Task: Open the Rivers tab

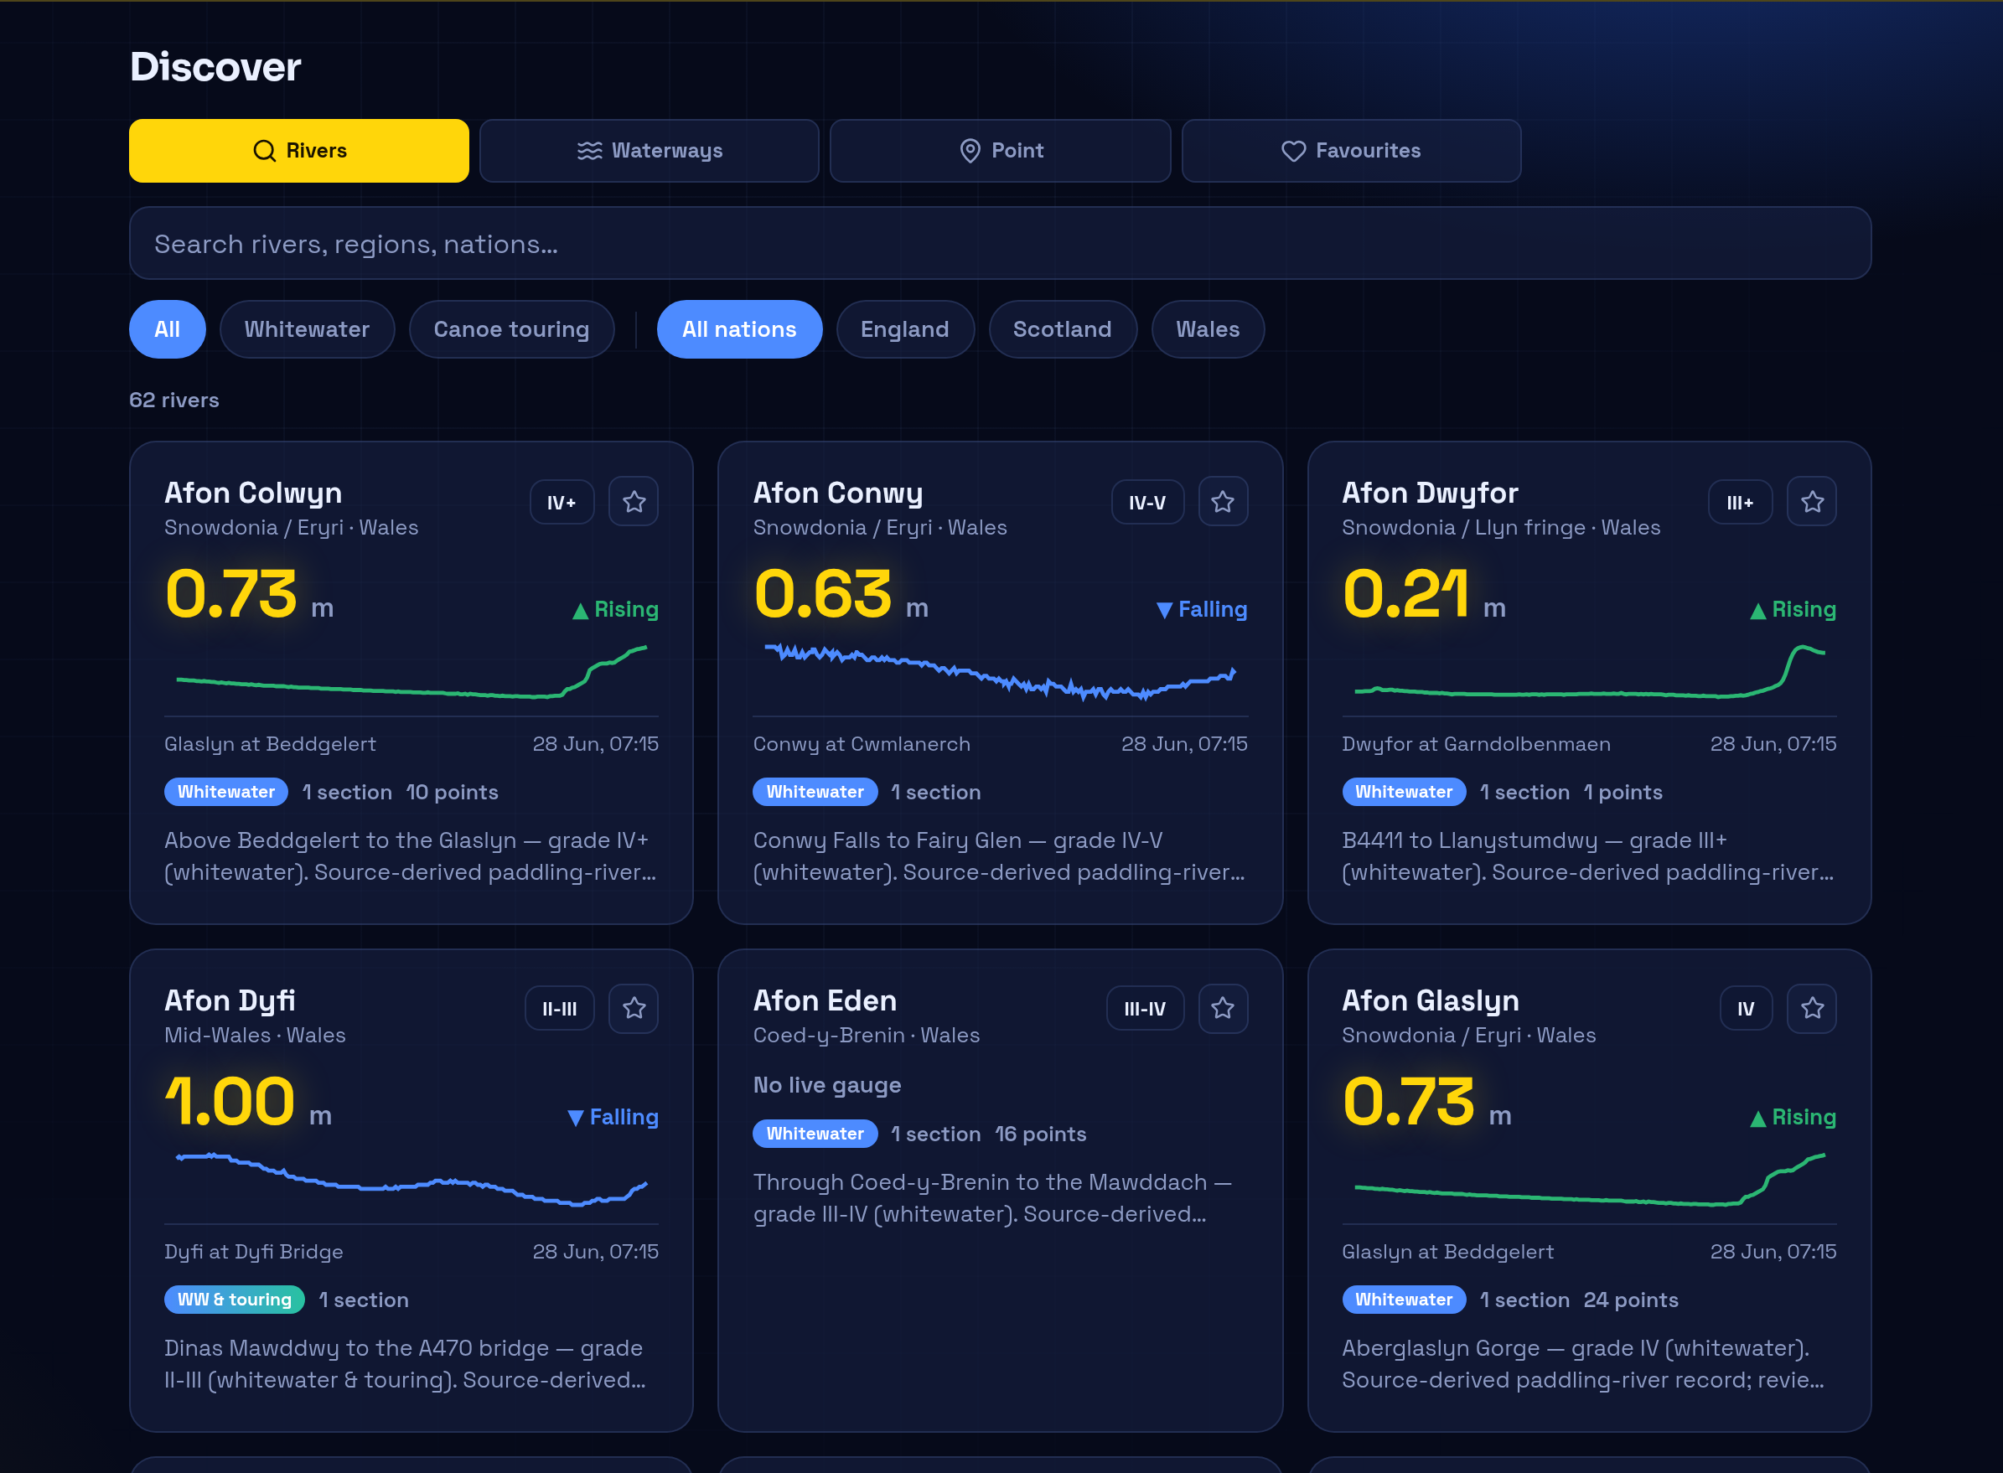Action: coord(298,151)
